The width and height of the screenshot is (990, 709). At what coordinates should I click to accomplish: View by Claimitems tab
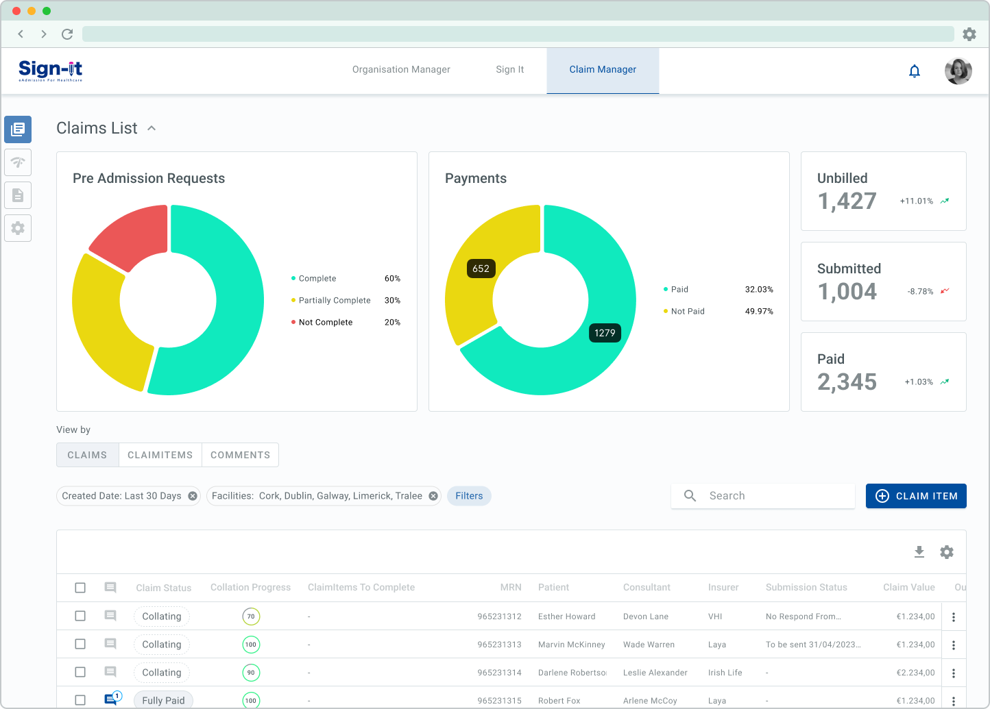[160, 455]
